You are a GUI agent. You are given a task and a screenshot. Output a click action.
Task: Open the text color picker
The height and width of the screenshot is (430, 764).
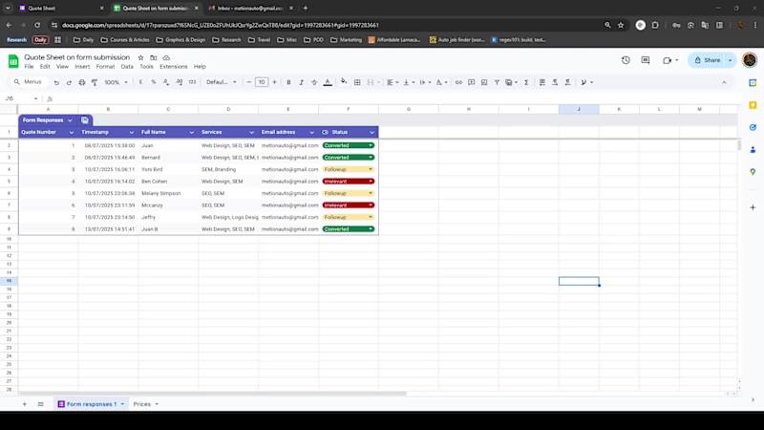point(328,82)
